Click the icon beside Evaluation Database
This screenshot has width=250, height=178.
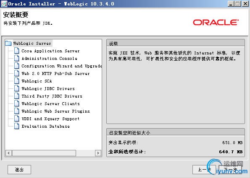pyautogui.click(x=16, y=126)
